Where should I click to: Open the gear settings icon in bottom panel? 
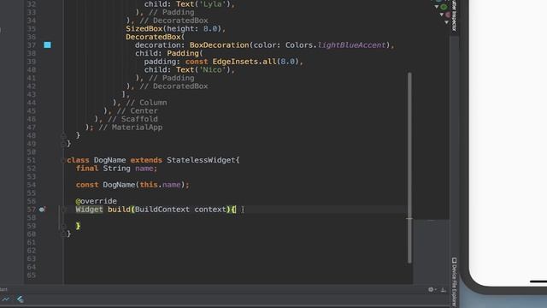click(x=431, y=289)
